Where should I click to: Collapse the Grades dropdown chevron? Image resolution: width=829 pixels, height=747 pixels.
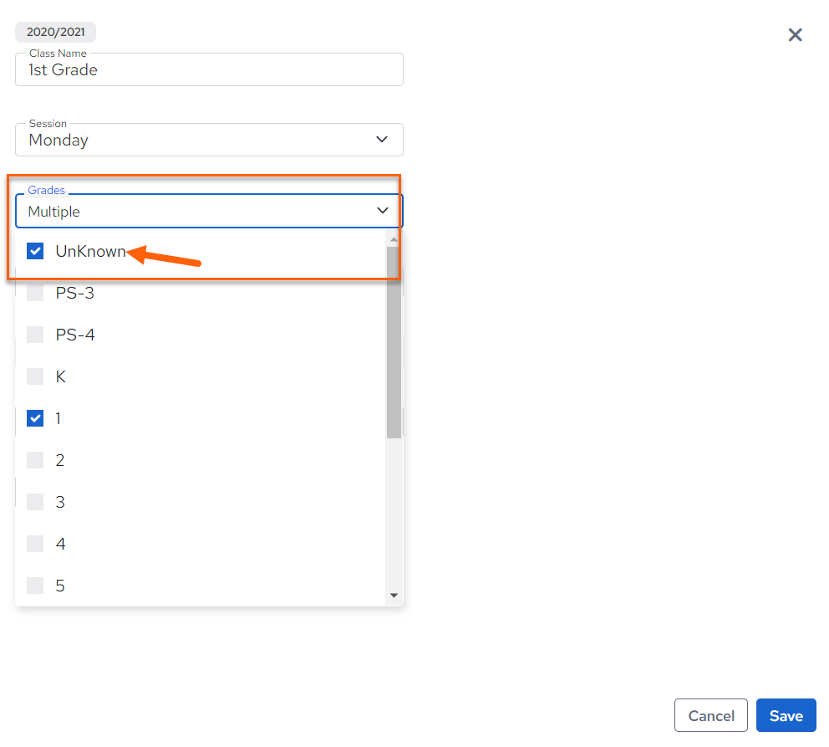tap(382, 211)
